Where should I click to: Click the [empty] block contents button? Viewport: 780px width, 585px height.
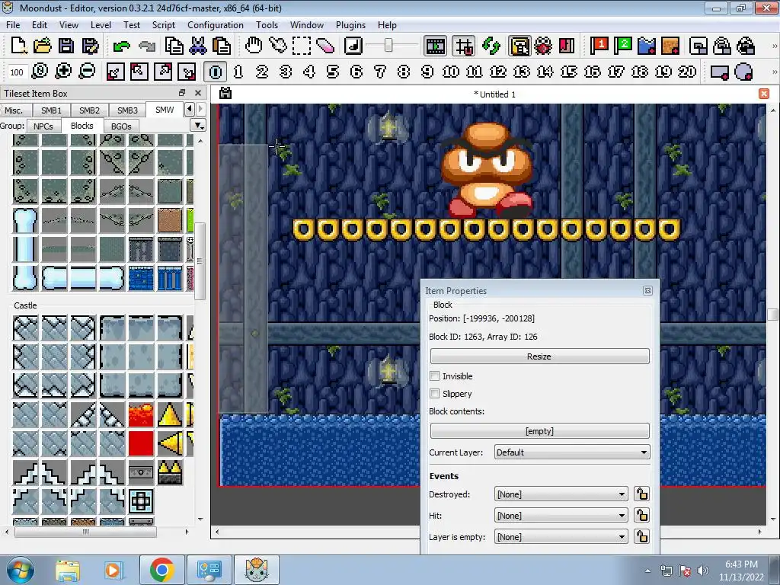coord(540,431)
